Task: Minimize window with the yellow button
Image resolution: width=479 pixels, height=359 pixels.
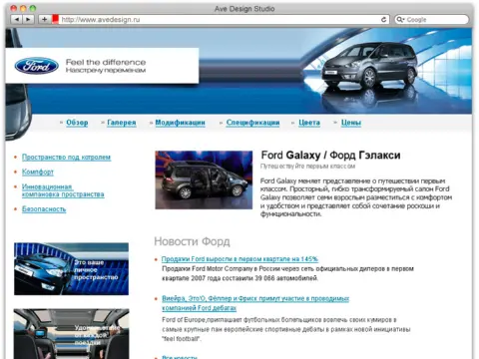Action: 23,8
